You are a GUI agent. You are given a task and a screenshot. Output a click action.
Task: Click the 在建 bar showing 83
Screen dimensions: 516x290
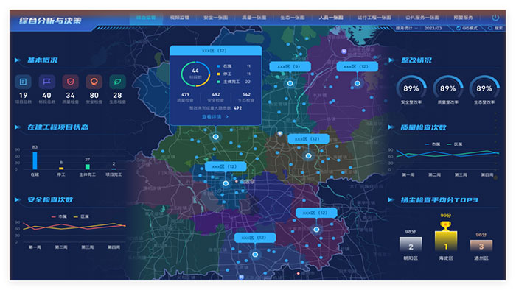click(35, 160)
